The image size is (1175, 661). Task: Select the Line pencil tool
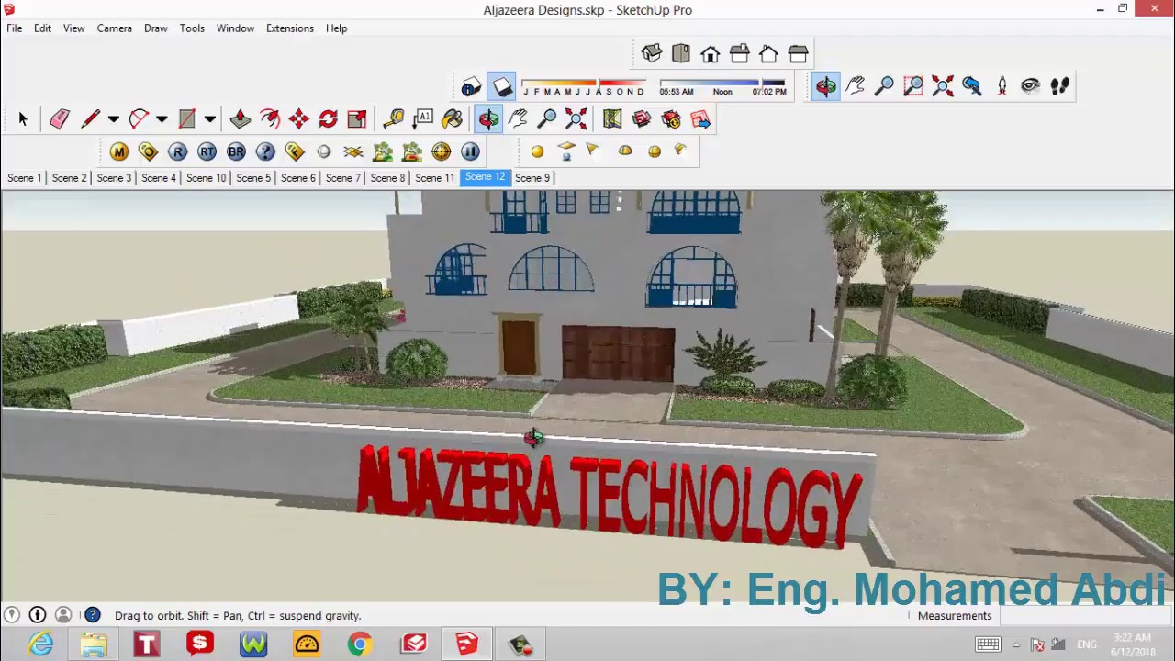tap(90, 118)
